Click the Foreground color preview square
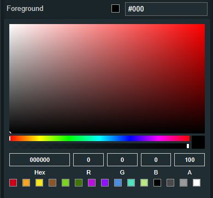The height and width of the screenshot is (198, 213). tap(116, 9)
